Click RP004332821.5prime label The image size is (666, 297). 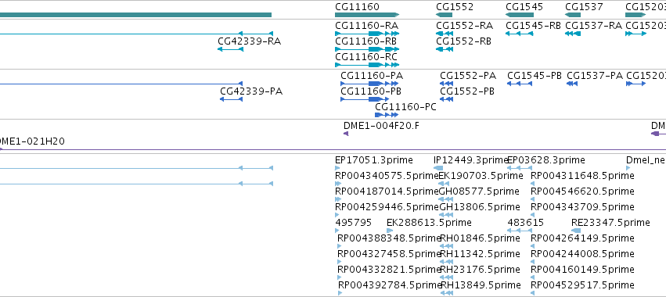click(x=389, y=270)
